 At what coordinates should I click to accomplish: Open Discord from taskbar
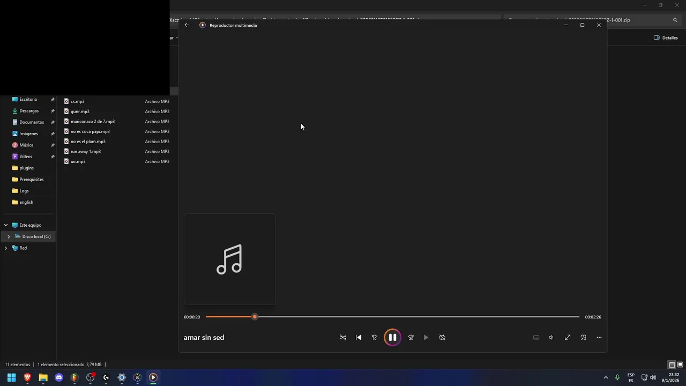pos(59,377)
